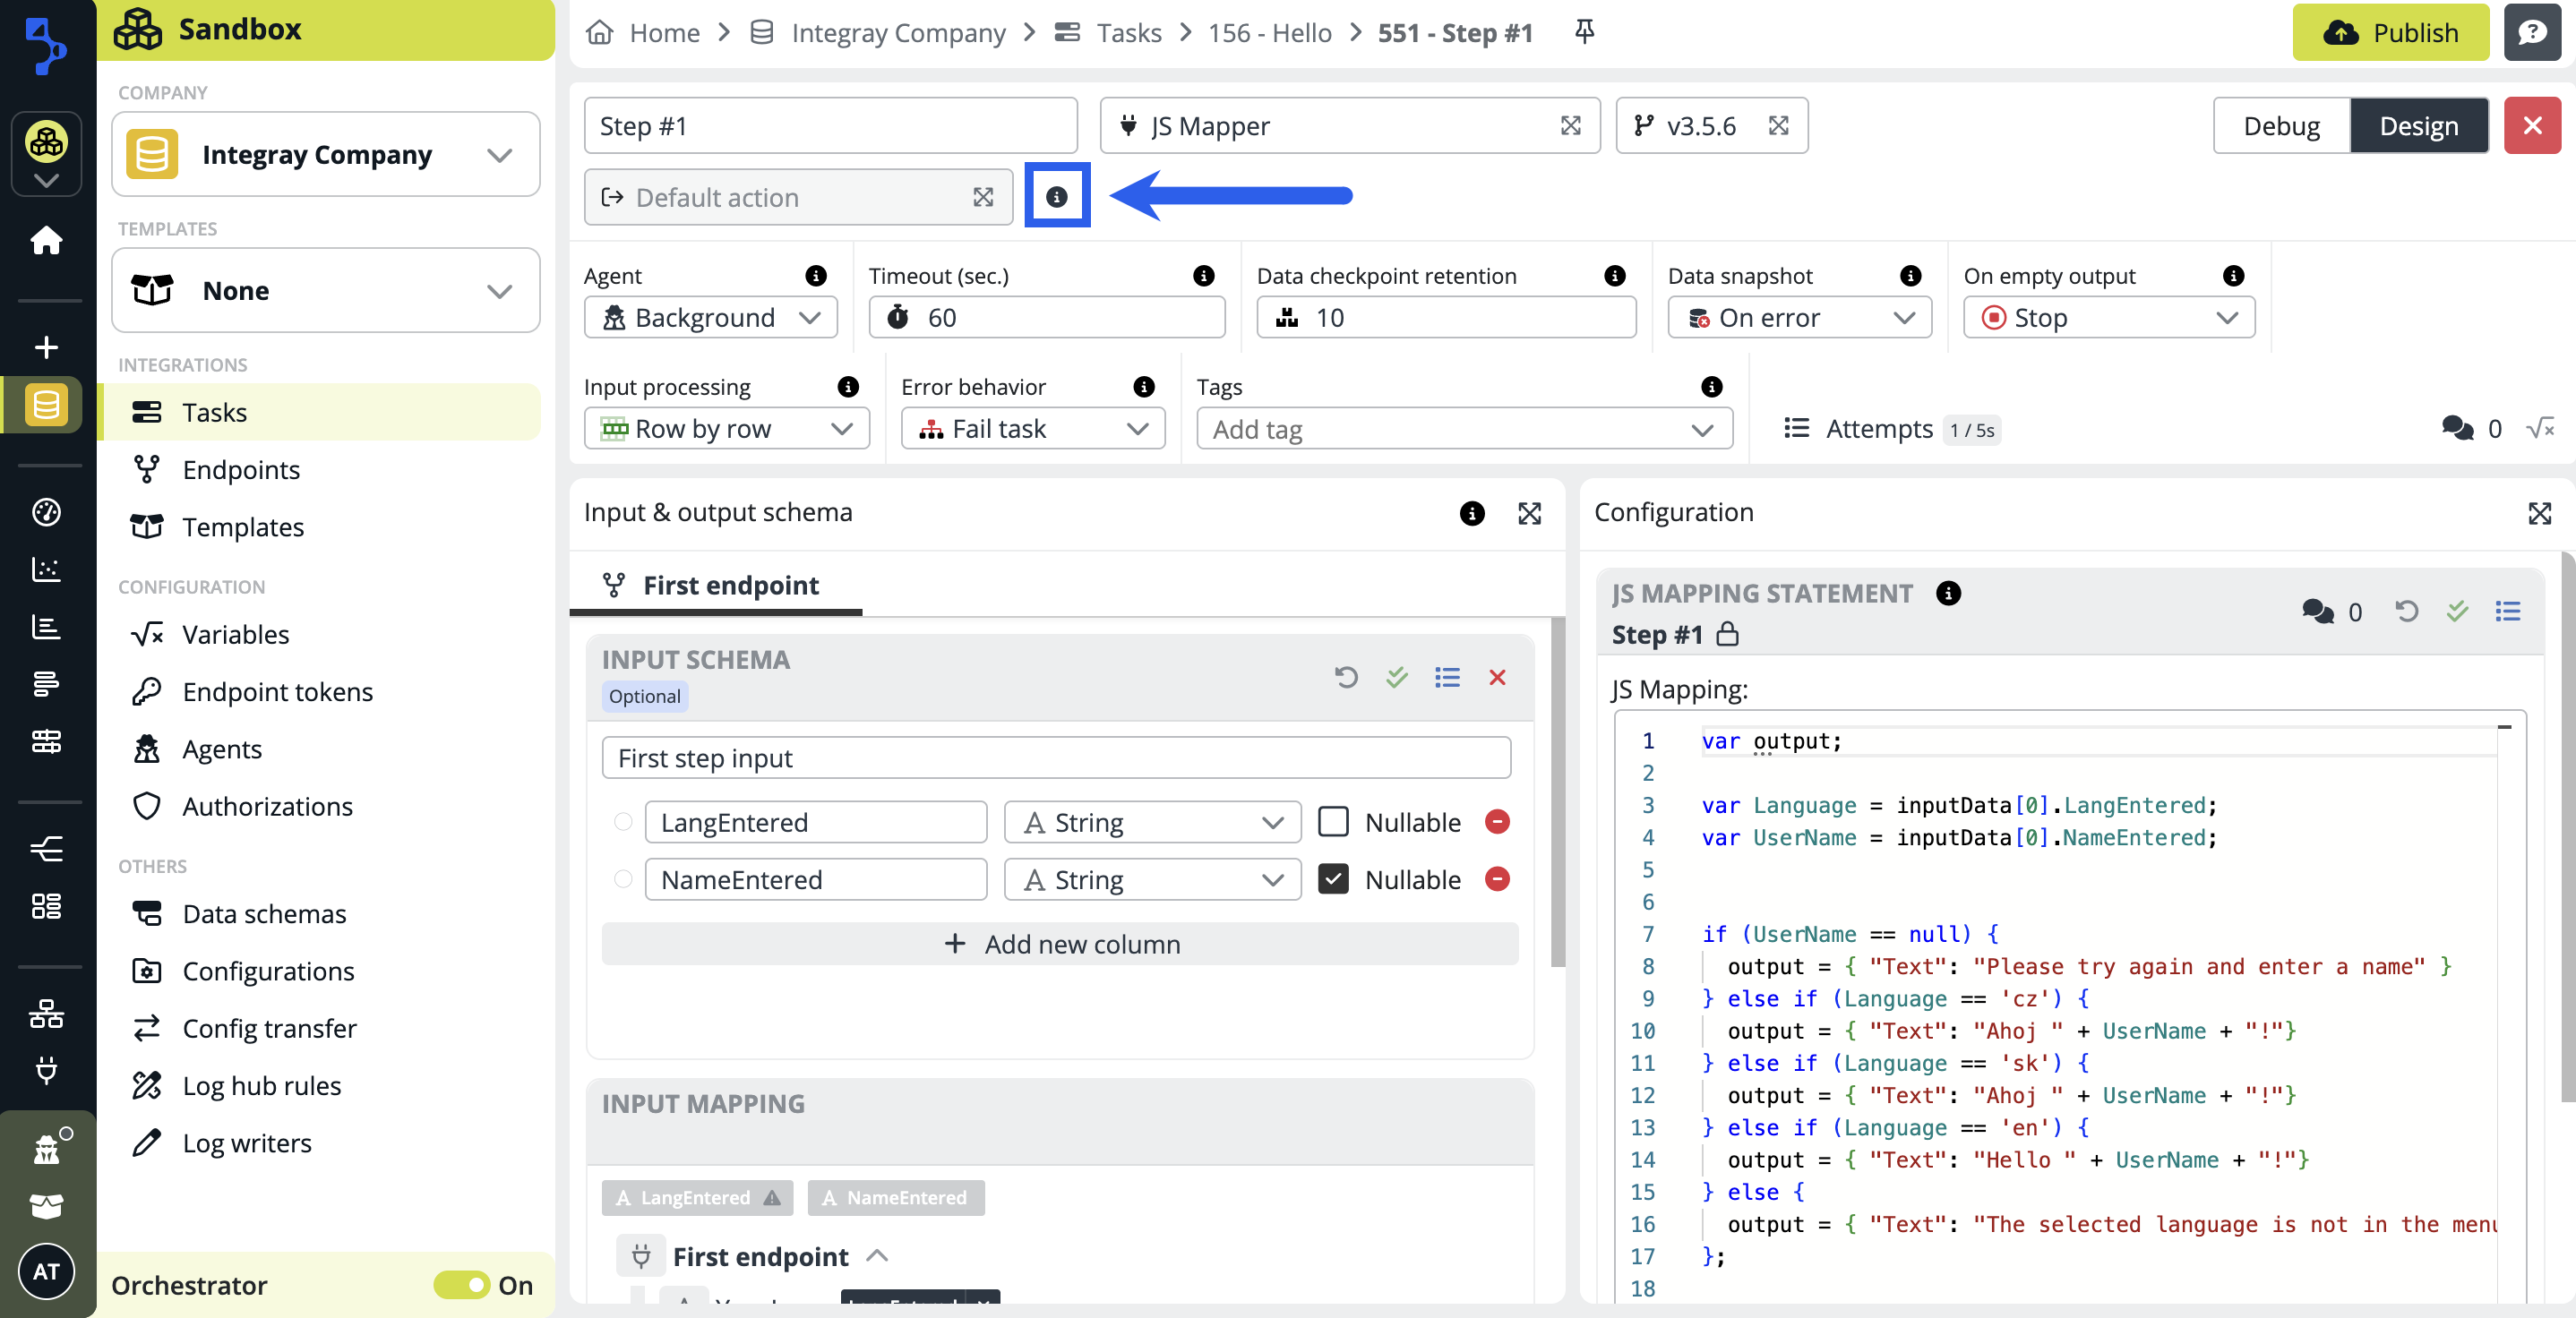Check the Nullable box for LangEntered
This screenshot has height=1318, width=2576.
1333,821
